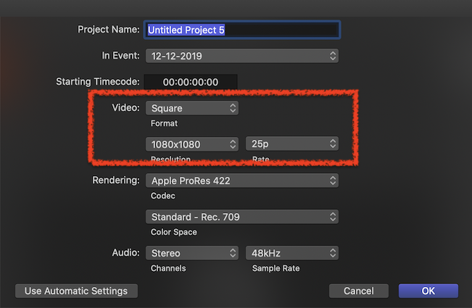Click the Starting Timecode field
The width and height of the screenshot is (472, 308).
point(191,82)
